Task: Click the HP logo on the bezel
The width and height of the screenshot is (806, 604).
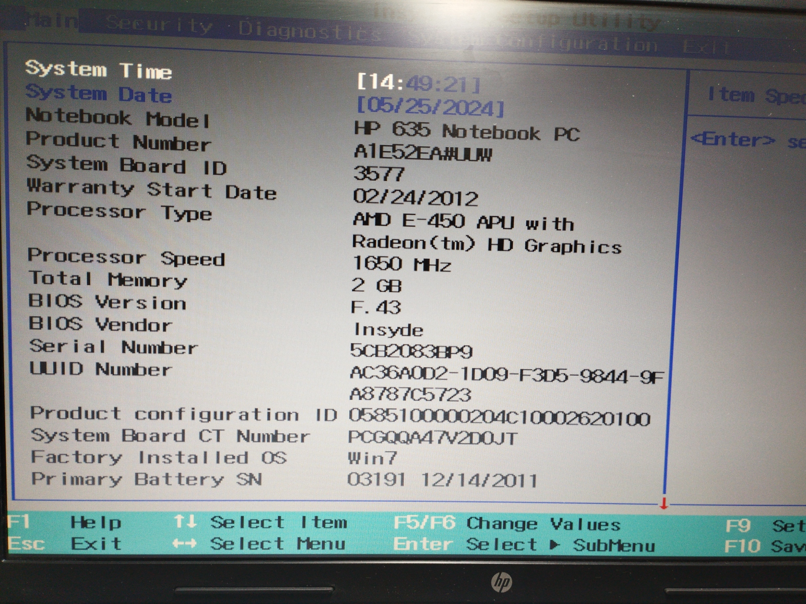Action: tap(502, 582)
